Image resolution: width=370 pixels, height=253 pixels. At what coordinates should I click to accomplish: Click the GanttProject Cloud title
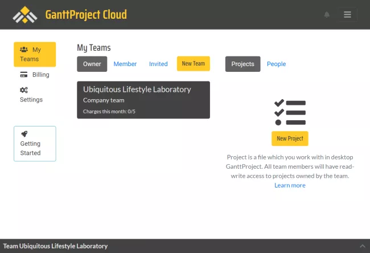(x=86, y=15)
